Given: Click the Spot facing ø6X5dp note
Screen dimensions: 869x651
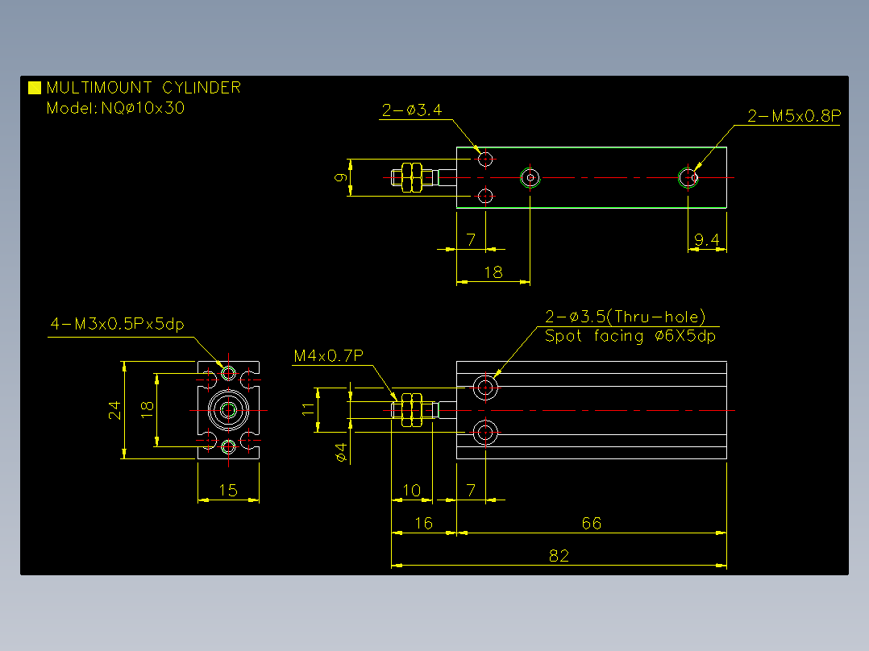Looking at the screenshot, I should tap(630, 336).
